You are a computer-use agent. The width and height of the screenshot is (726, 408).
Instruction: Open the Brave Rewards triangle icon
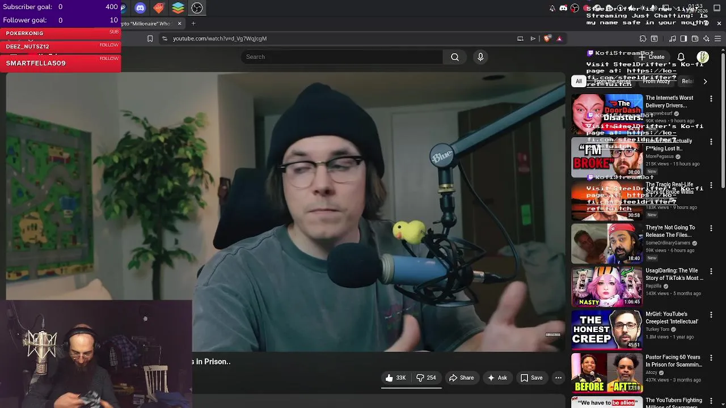pos(559,39)
